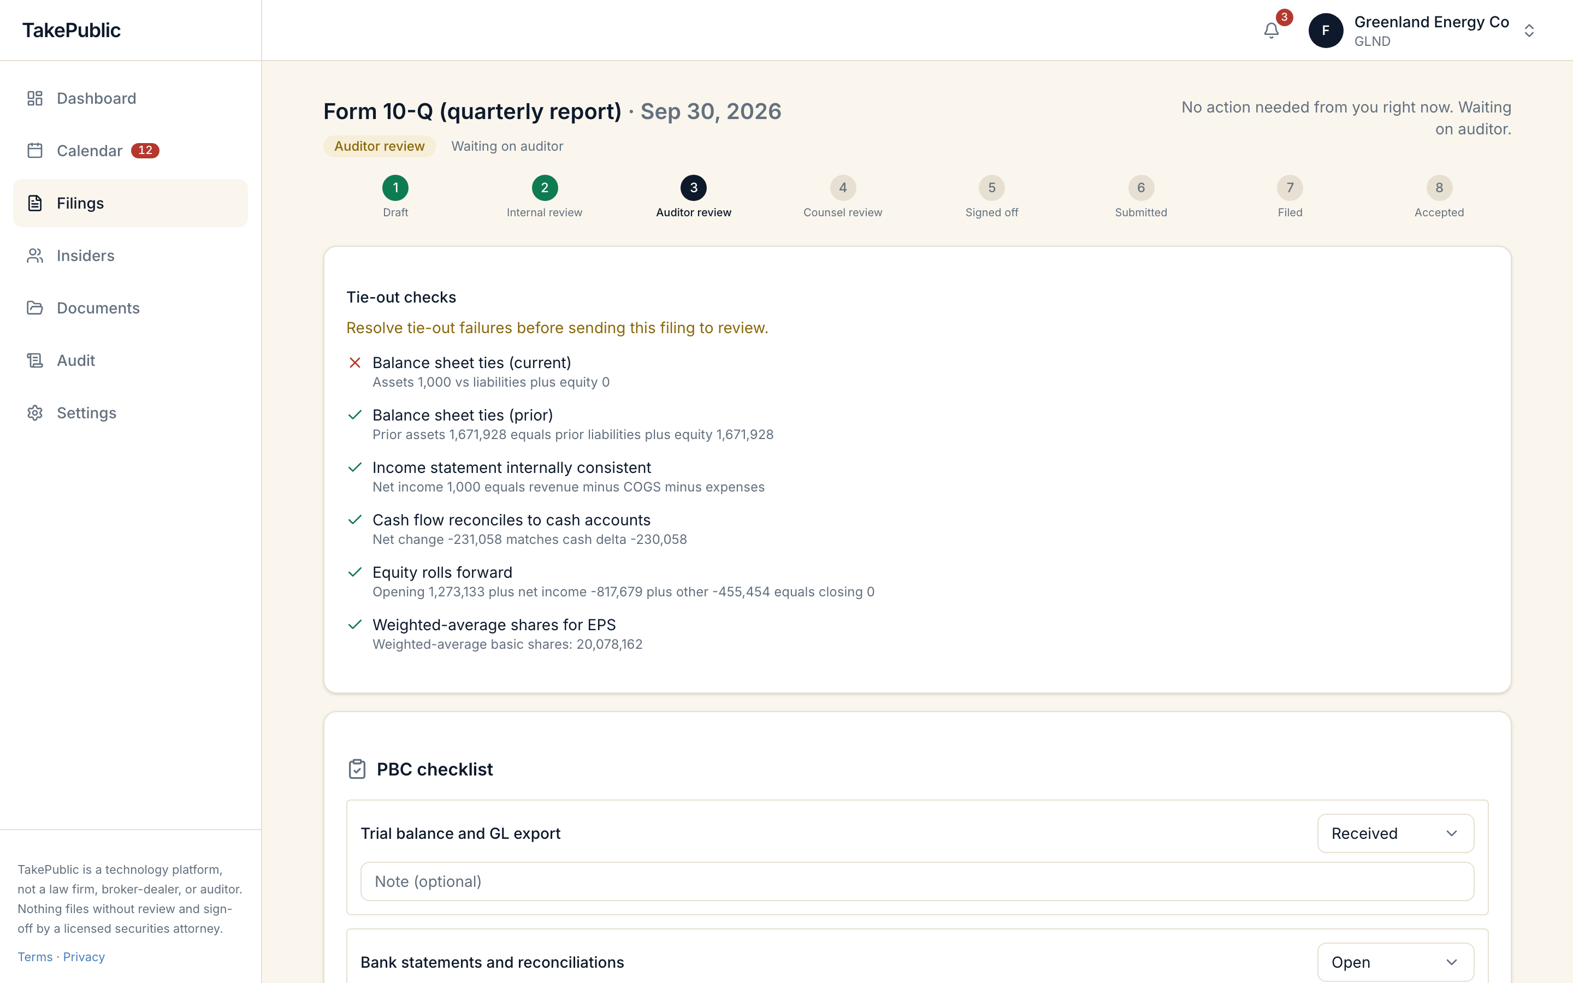Click the Documents folder icon
The width and height of the screenshot is (1573, 983).
pyautogui.click(x=35, y=307)
